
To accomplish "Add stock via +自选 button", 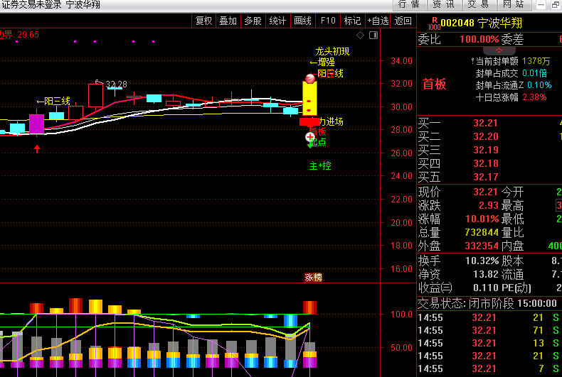I will point(378,21).
